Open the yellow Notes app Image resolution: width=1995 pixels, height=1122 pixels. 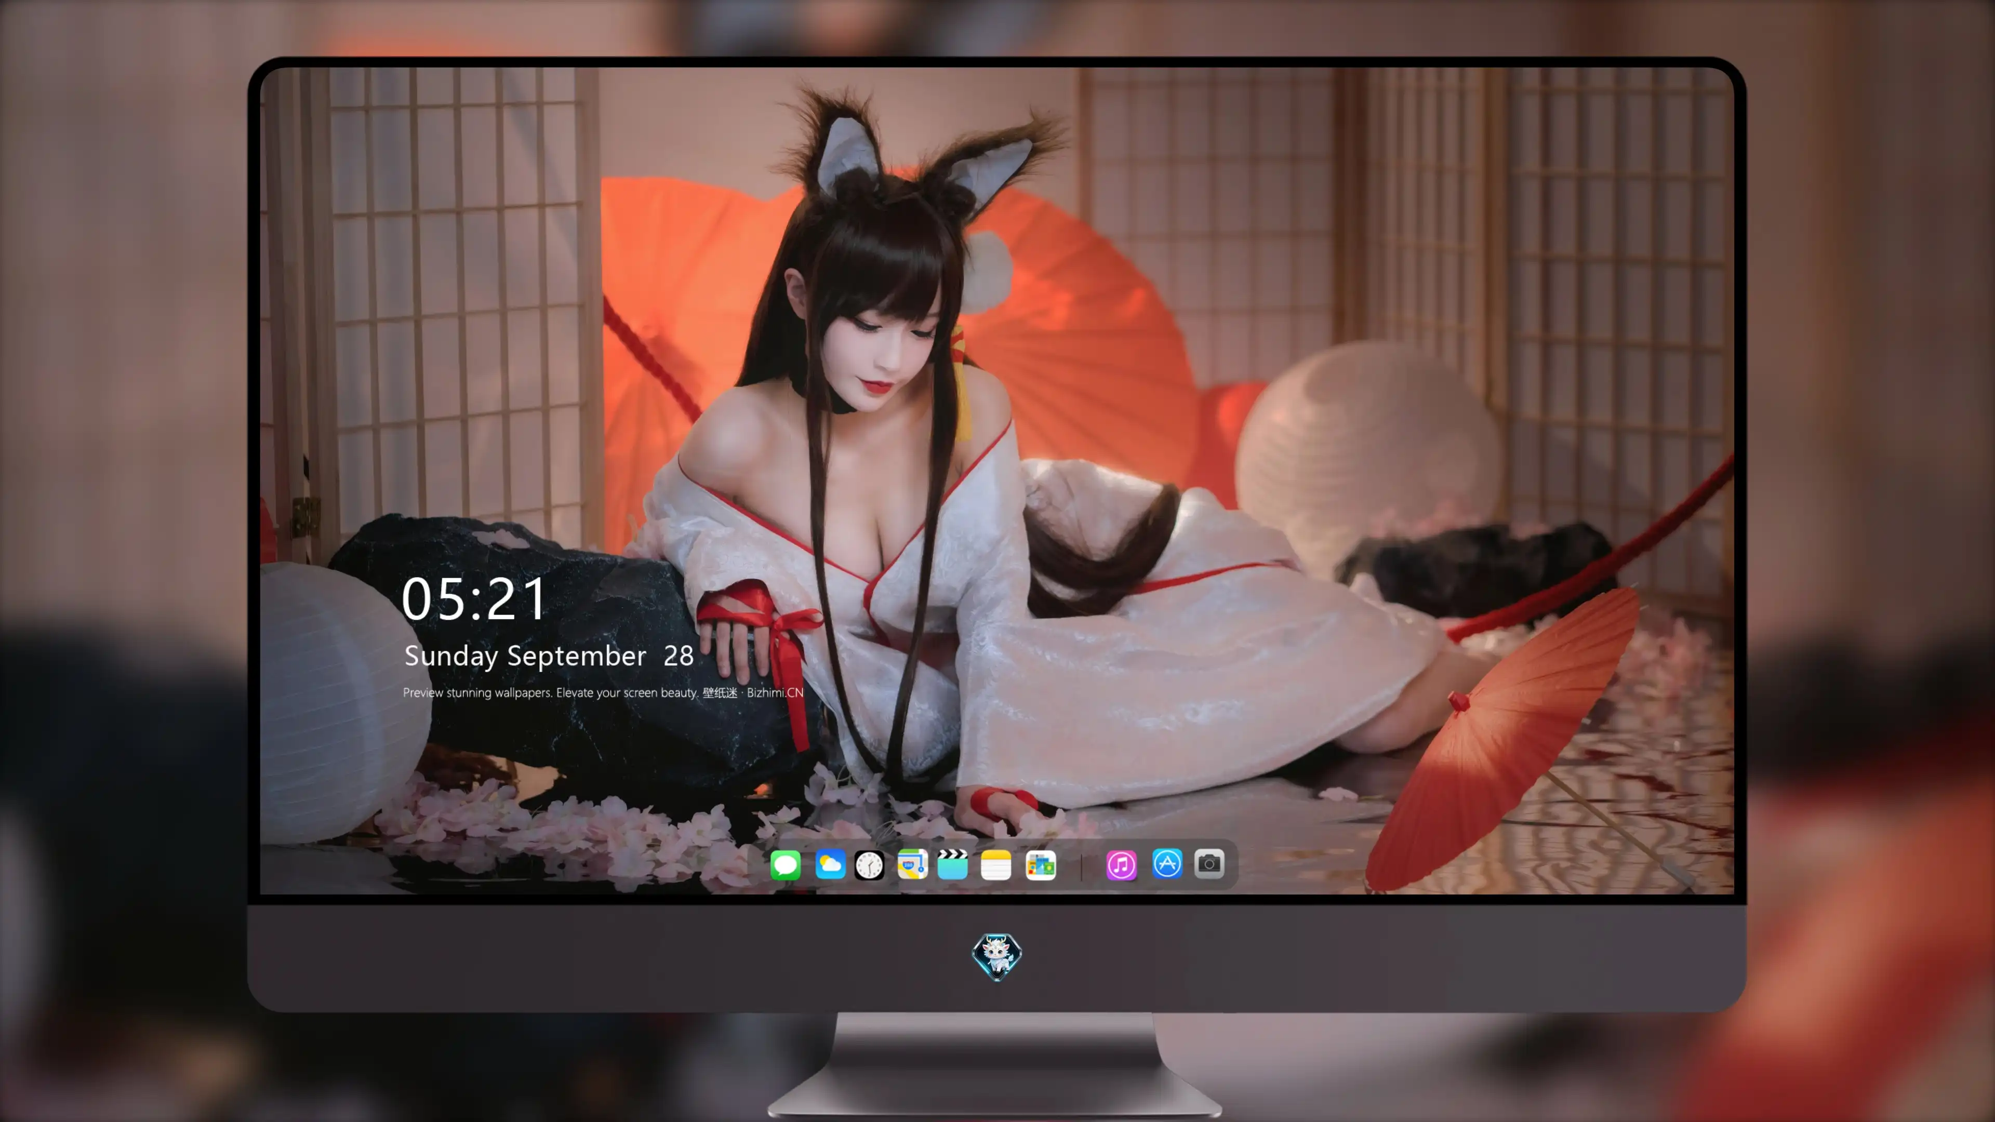point(996,864)
